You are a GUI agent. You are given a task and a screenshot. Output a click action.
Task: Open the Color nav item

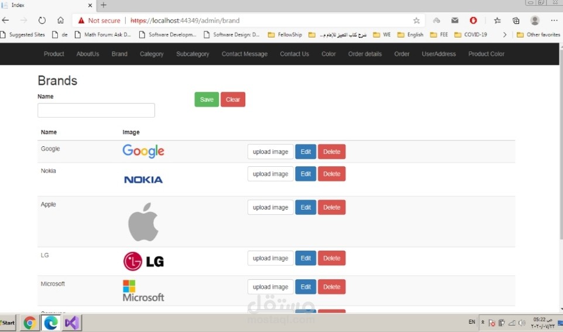click(328, 54)
